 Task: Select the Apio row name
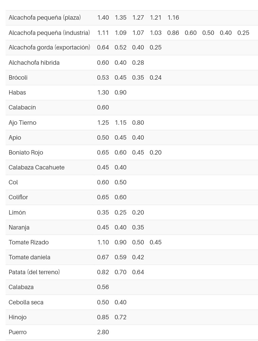15,138
